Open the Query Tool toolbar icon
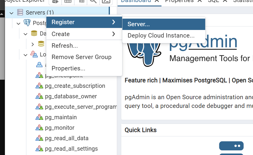 coord(55,1)
